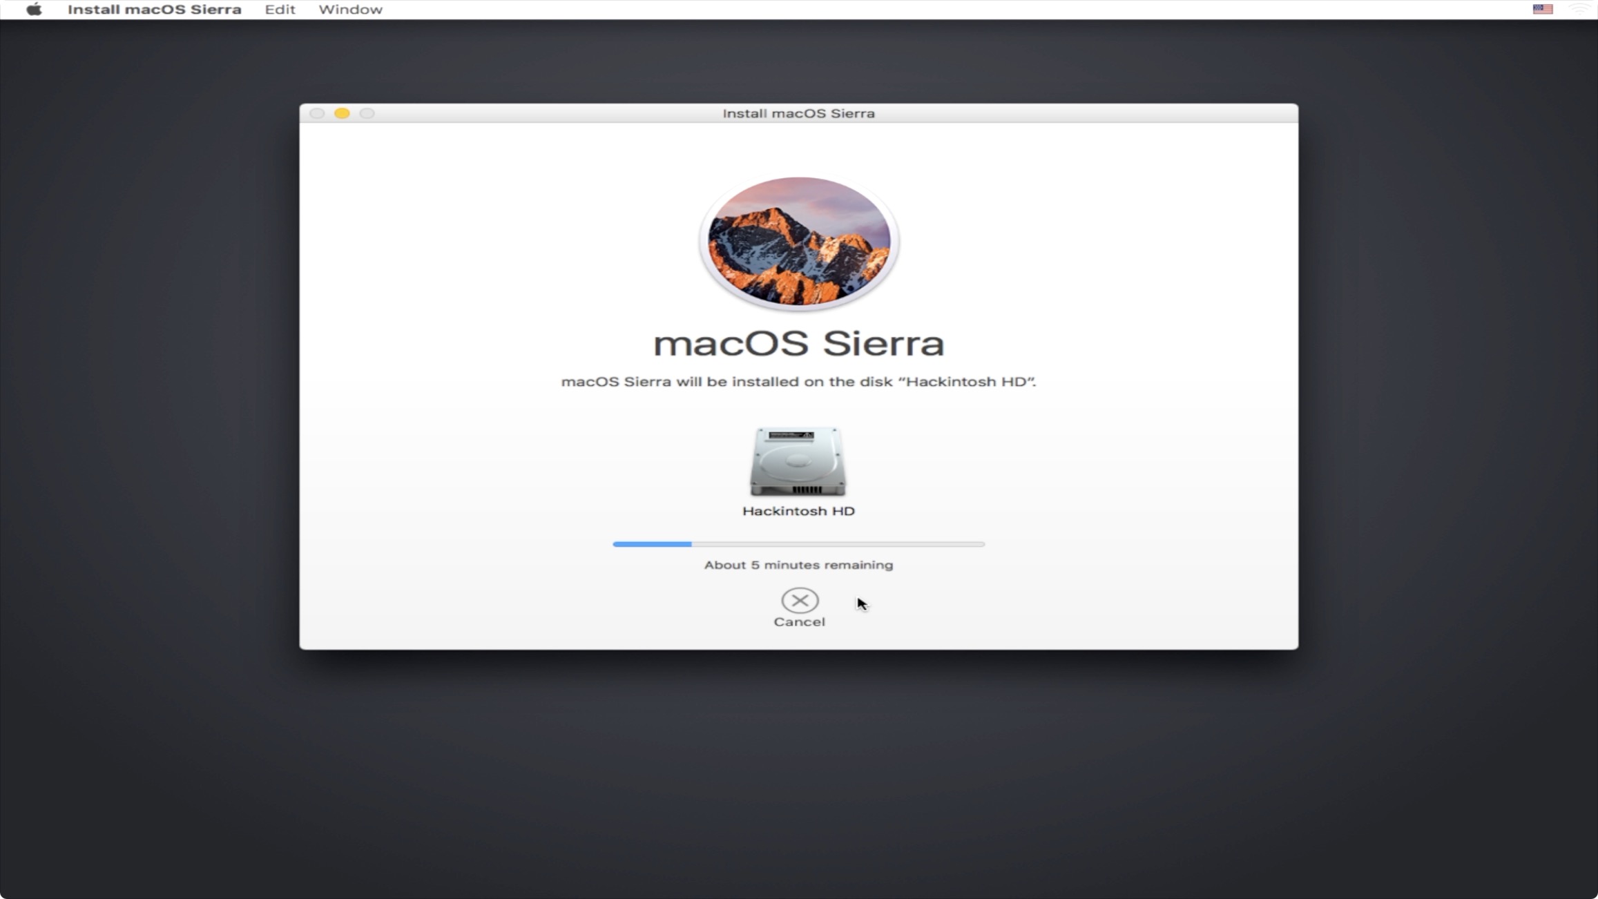Click the install destination description text
Screen dimensions: 1598x899
pyautogui.click(x=798, y=382)
